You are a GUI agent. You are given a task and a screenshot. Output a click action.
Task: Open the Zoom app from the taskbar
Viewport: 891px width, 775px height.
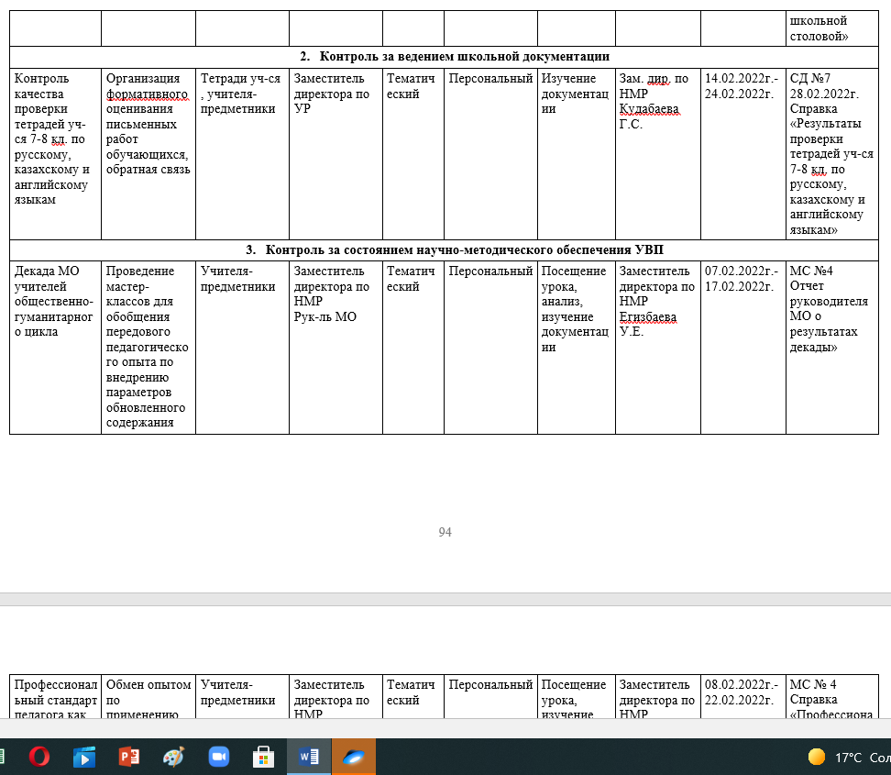click(x=218, y=757)
